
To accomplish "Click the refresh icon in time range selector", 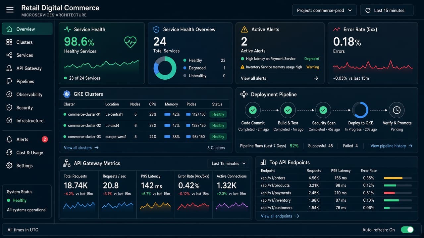I will (x=368, y=10).
